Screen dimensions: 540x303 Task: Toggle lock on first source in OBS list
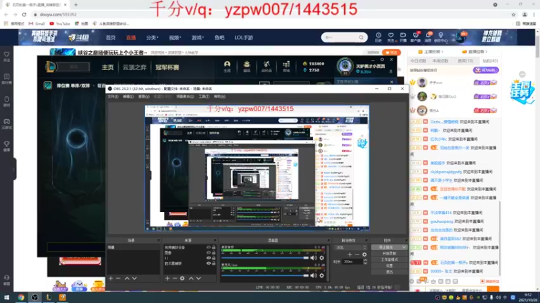click(214, 247)
